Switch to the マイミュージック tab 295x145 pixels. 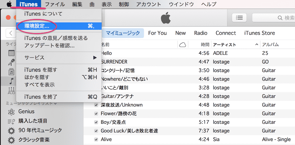point(123,33)
